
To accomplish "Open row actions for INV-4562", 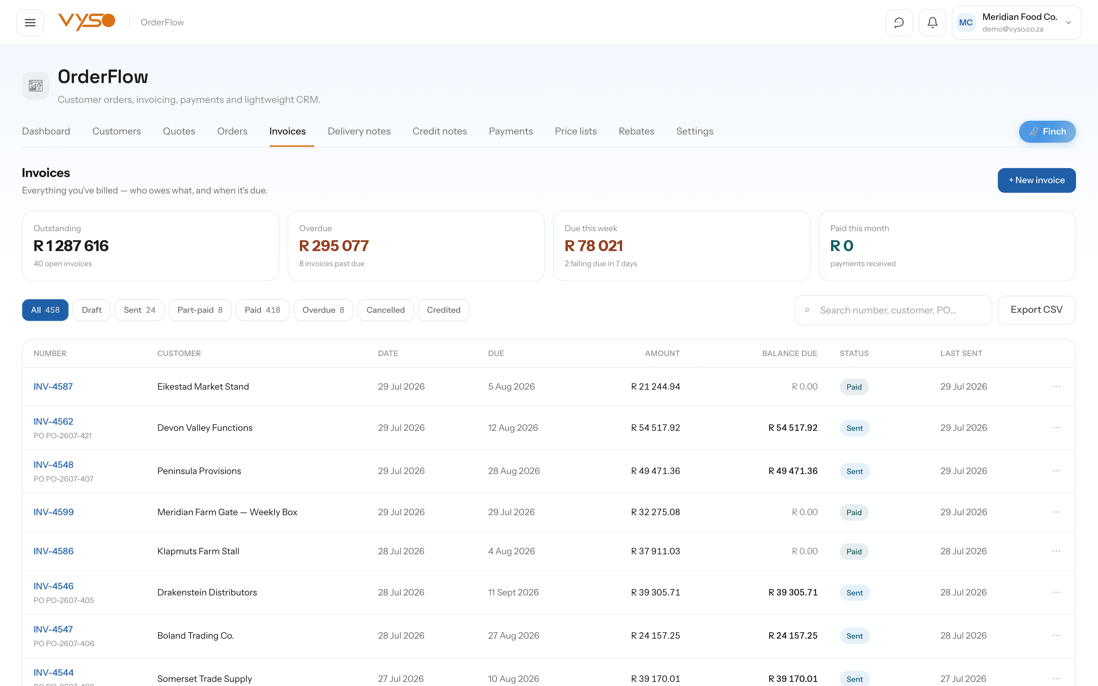I will coord(1056,428).
